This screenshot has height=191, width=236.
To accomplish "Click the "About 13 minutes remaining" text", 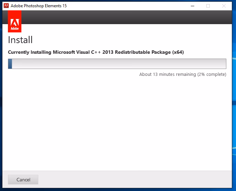I will point(167,74).
